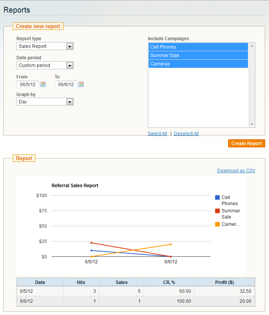The height and width of the screenshot is (315, 269).
Task: Click the blue Cell Phones legend swatch
Action: (217, 197)
